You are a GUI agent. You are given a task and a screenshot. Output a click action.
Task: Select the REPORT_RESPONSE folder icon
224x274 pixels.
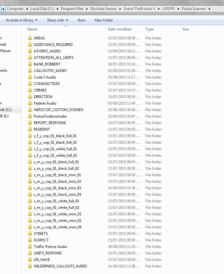[30, 123]
